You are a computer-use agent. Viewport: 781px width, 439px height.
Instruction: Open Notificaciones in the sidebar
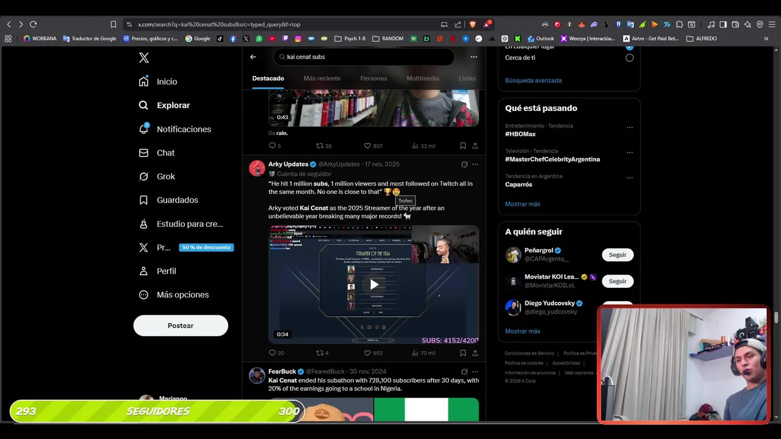click(x=175, y=129)
